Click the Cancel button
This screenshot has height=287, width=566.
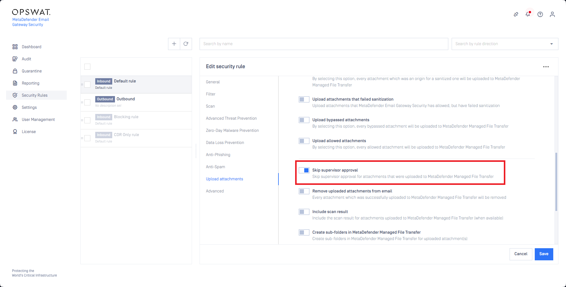pos(521,254)
